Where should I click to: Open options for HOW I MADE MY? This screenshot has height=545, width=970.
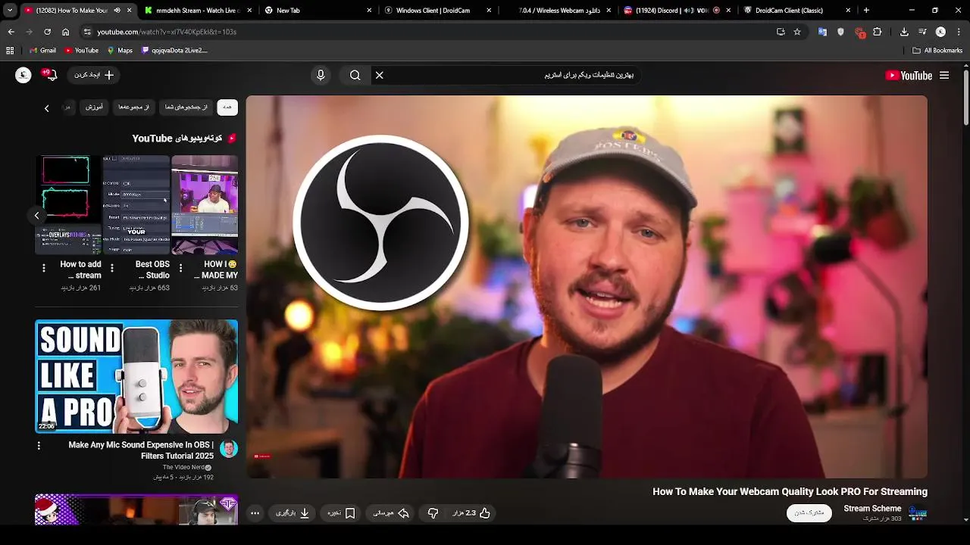pyautogui.click(x=180, y=268)
